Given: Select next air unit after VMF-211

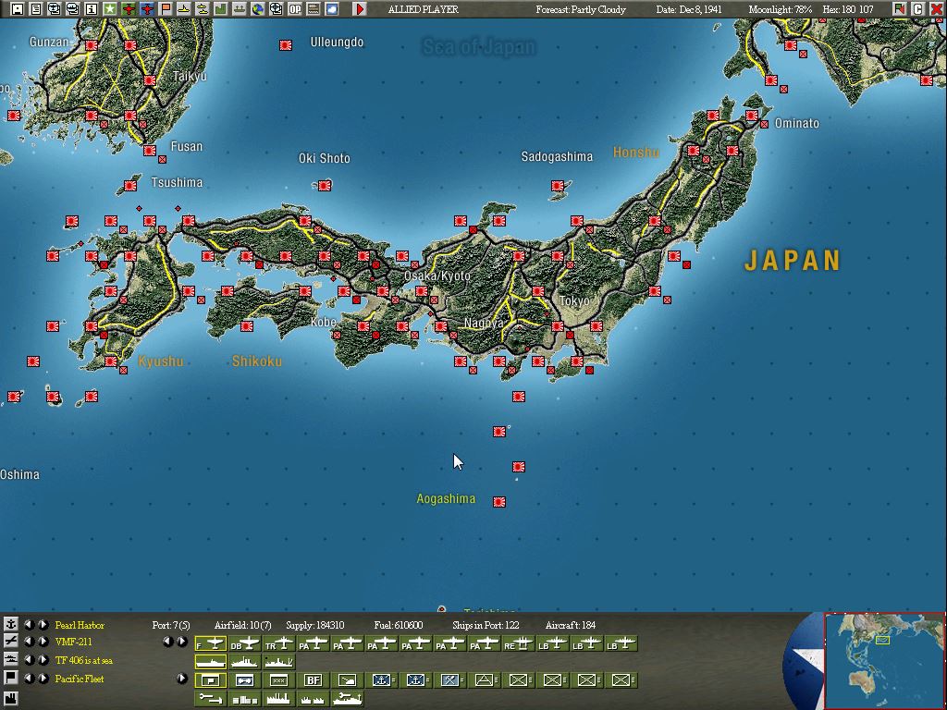Looking at the screenshot, I should (43, 642).
